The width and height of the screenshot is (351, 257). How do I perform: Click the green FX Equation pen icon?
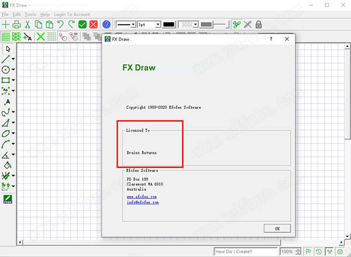[x=8, y=198]
